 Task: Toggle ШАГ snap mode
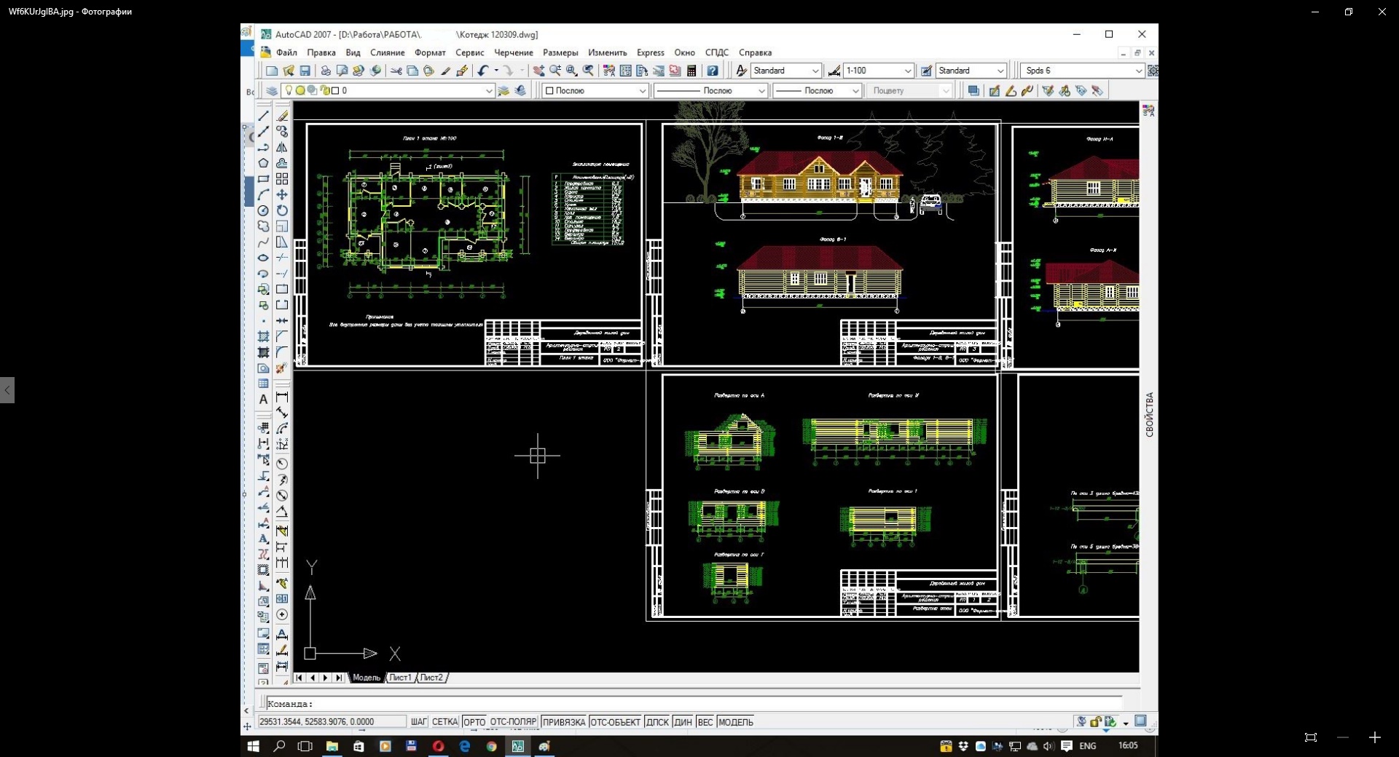coord(419,722)
